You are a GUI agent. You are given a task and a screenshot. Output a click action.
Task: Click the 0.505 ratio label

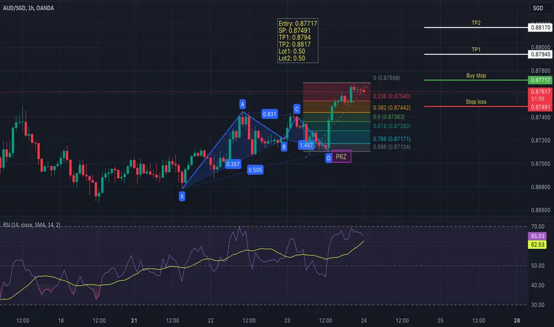[x=255, y=170]
